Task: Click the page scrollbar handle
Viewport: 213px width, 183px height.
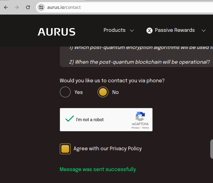Action: [x=212, y=149]
